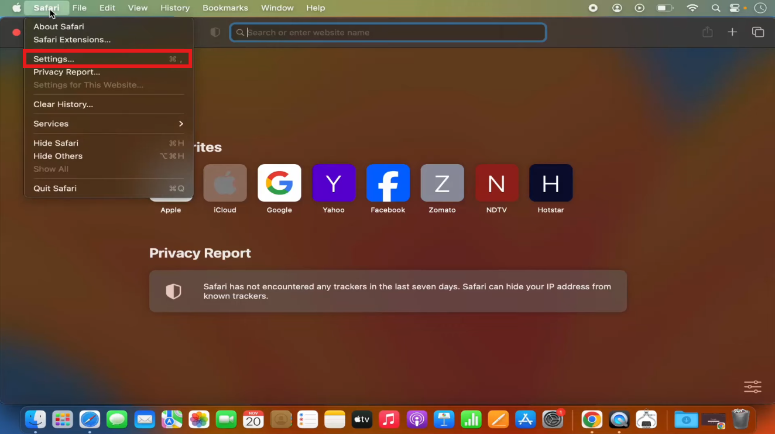
Task: Open the Edit menu
Action: tap(107, 8)
